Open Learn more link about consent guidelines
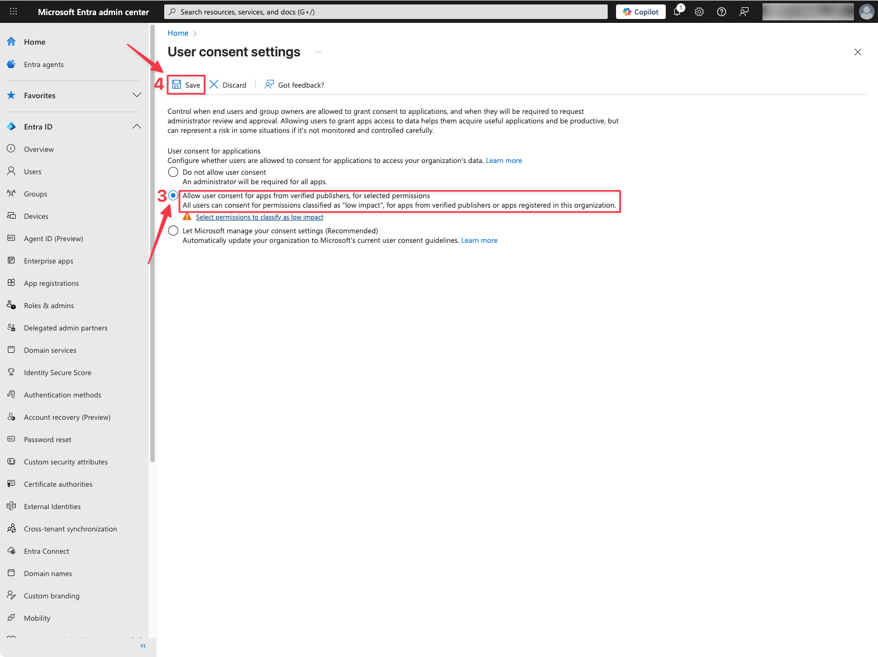This screenshot has height=657, width=878. coord(479,241)
